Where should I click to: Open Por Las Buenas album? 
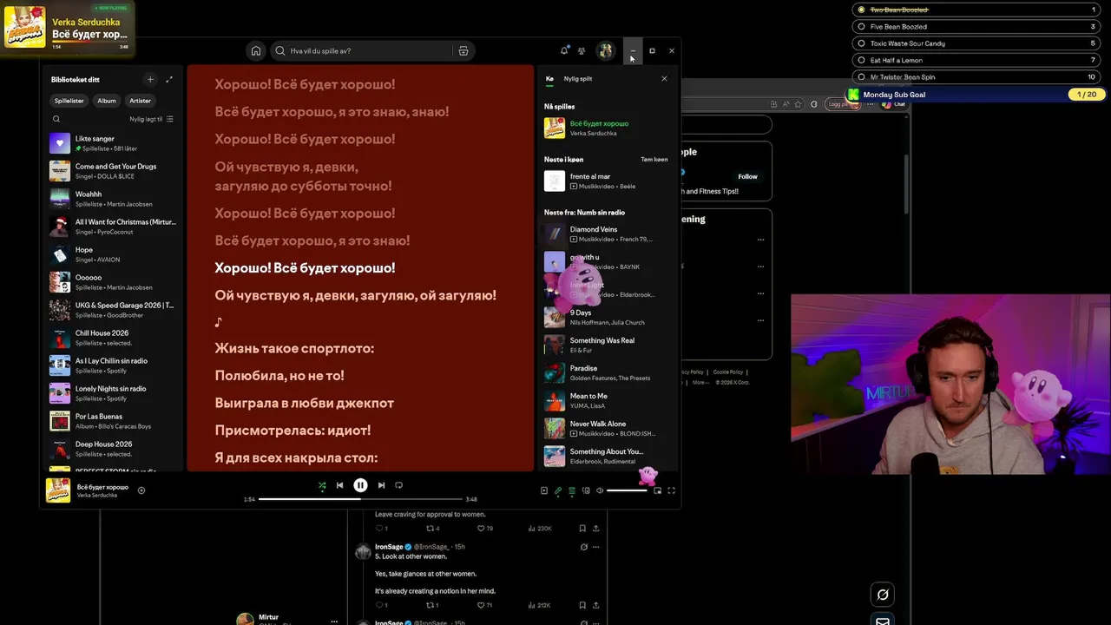(x=113, y=421)
